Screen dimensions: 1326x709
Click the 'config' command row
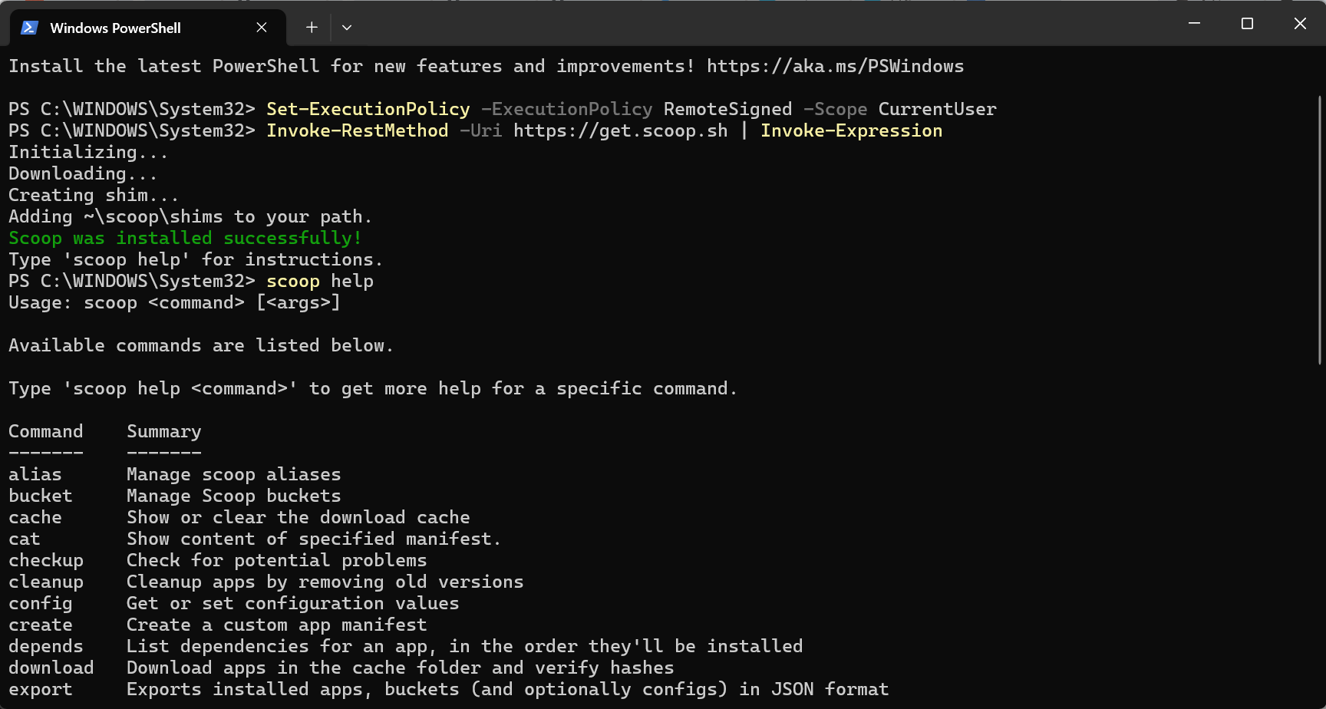click(x=234, y=603)
